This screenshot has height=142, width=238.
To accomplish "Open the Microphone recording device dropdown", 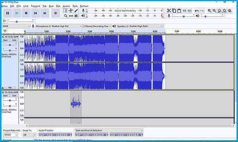I will coord(59,26).
